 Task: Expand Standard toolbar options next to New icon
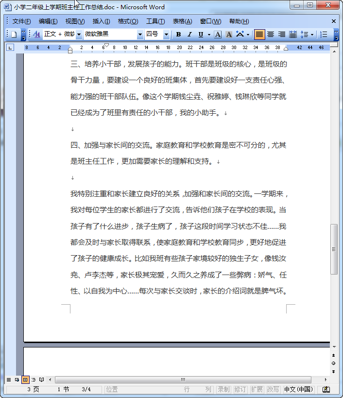tap(23, 35)
